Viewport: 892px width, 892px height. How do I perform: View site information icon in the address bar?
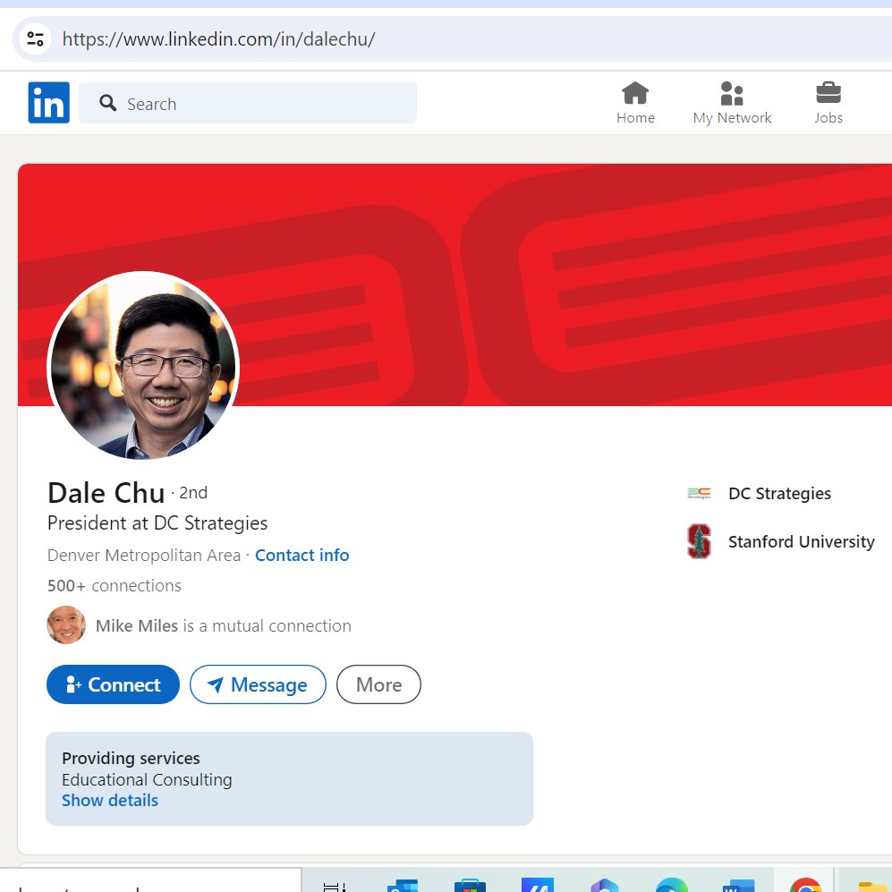pyautogui.click(x=35, y=38)
